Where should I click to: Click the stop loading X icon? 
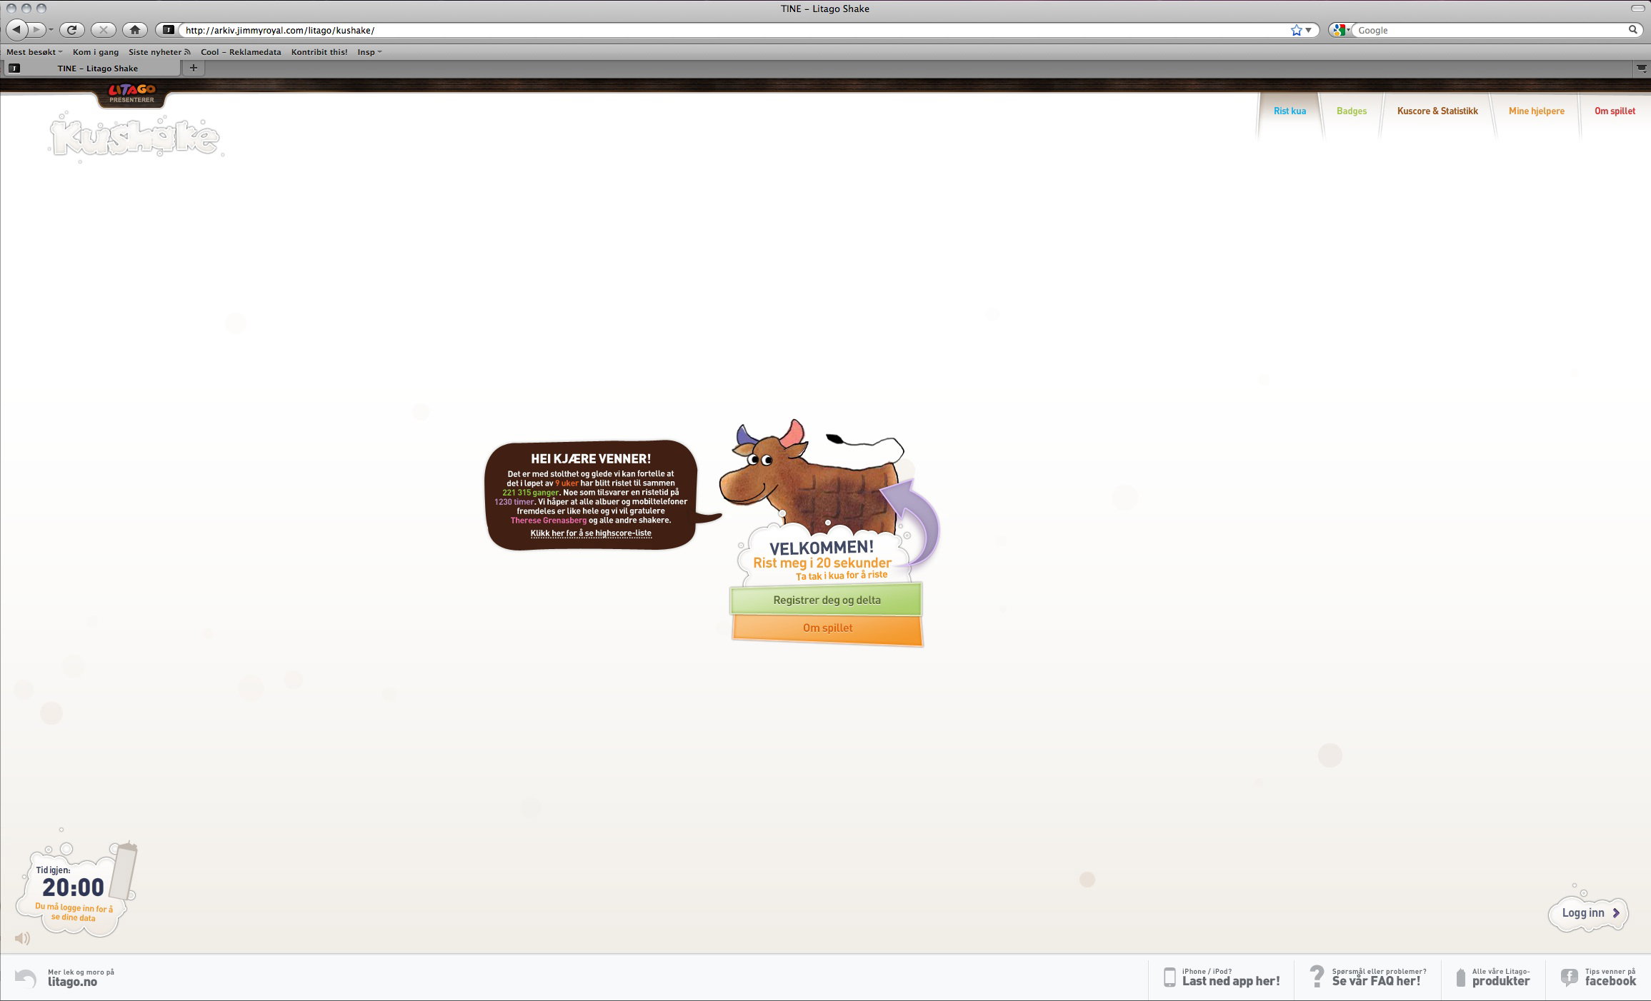[104, 30]
